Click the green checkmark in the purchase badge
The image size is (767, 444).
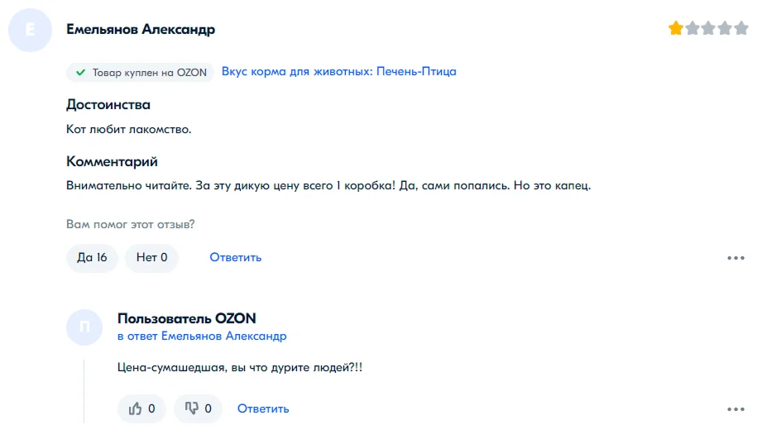click(80, 73)
